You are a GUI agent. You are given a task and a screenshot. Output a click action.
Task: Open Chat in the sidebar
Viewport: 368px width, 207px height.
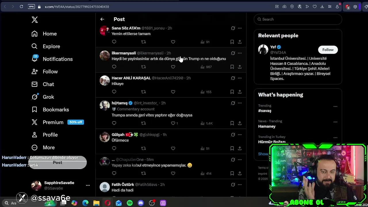[43, 84]
